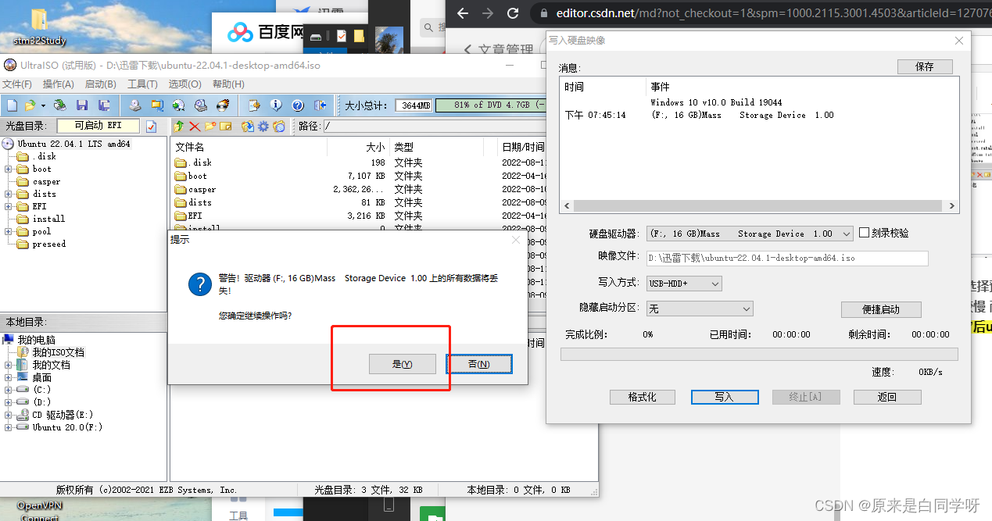Expand the Ubuntu 20.0(F:) drive node
Screen dimensions: 992x521
9,426
